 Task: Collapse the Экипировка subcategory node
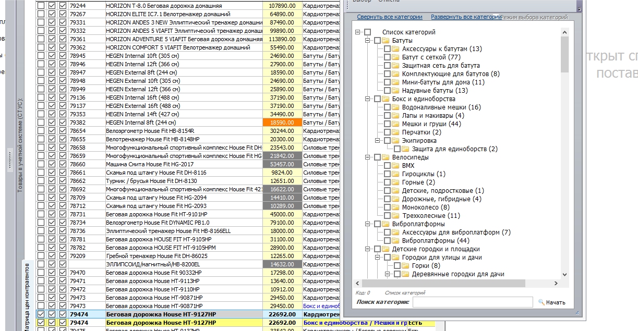(x=378, y=141)
